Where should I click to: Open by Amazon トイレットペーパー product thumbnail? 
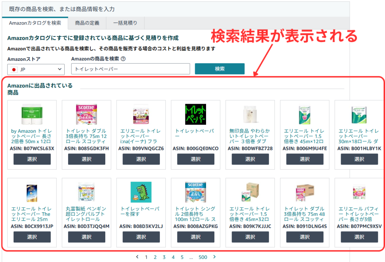pos(32,114)
